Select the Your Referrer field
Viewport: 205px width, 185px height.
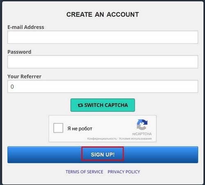point(102,87)
